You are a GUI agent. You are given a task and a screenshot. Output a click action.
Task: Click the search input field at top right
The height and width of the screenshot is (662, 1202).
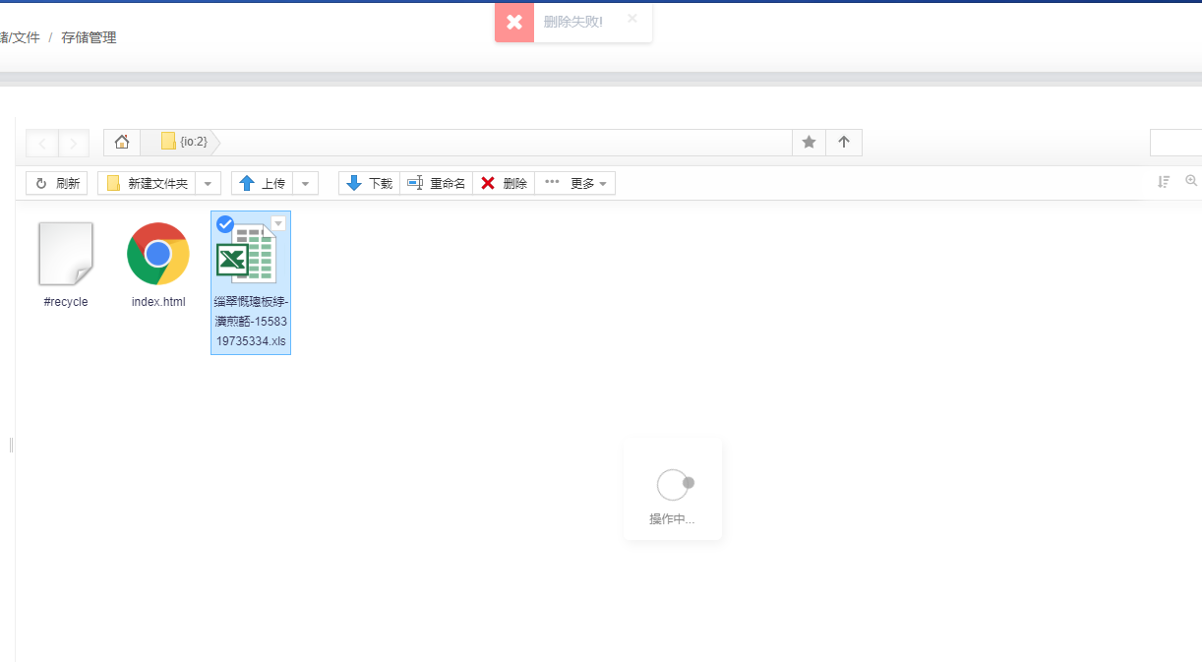click(x=1176, y=143)
